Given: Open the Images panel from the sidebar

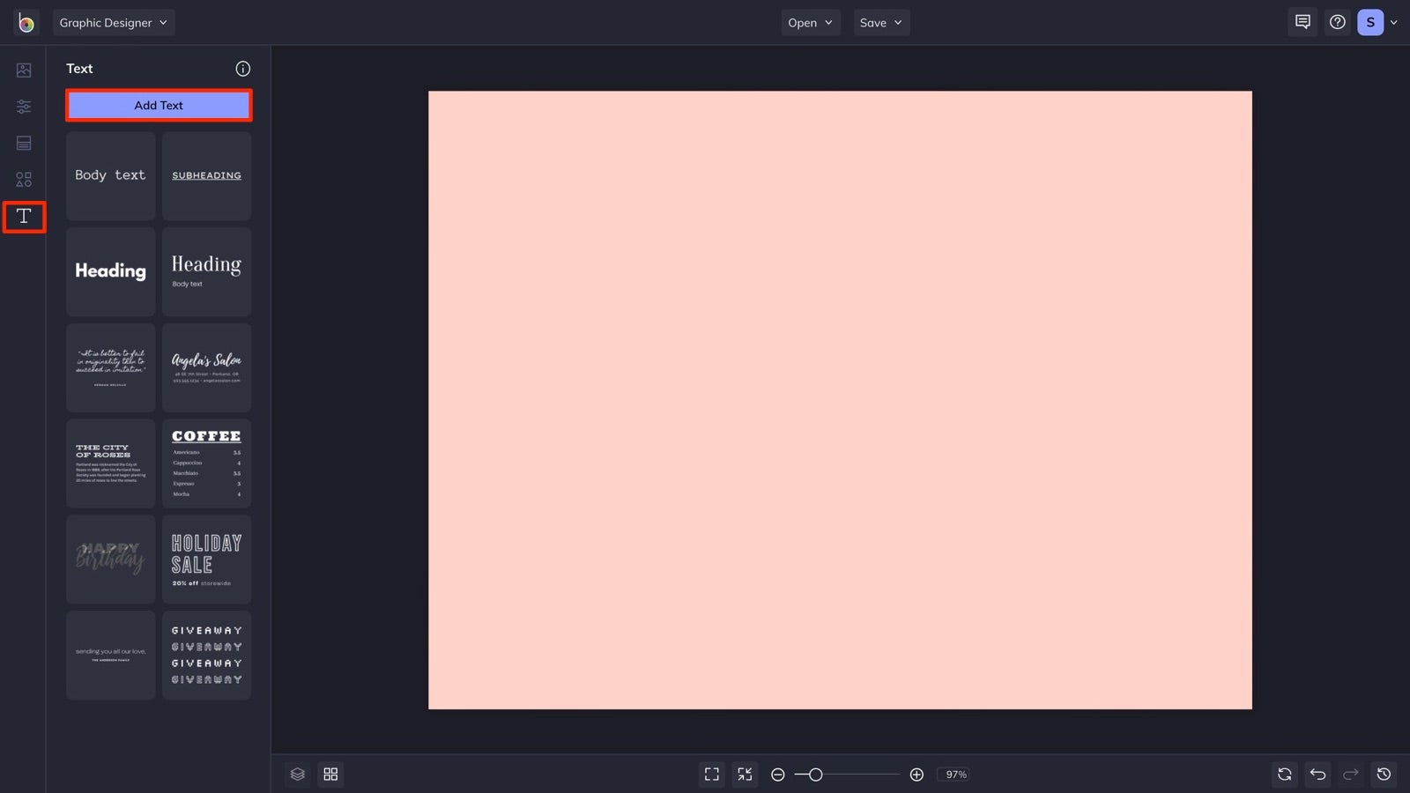Looking at the screenshot, I should [23, 70].
